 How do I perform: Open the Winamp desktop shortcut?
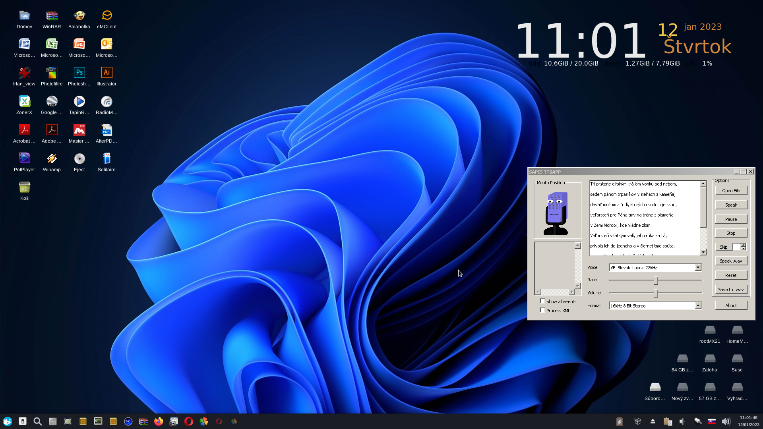(x=52, y=162)
